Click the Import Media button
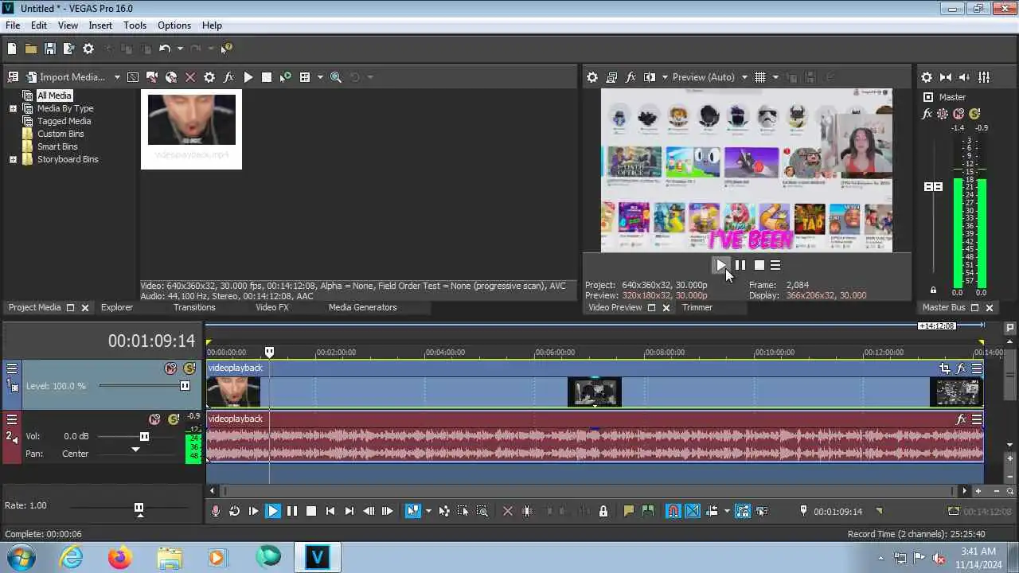This screenshot has width=1019, height=573. tap(65, 77)
